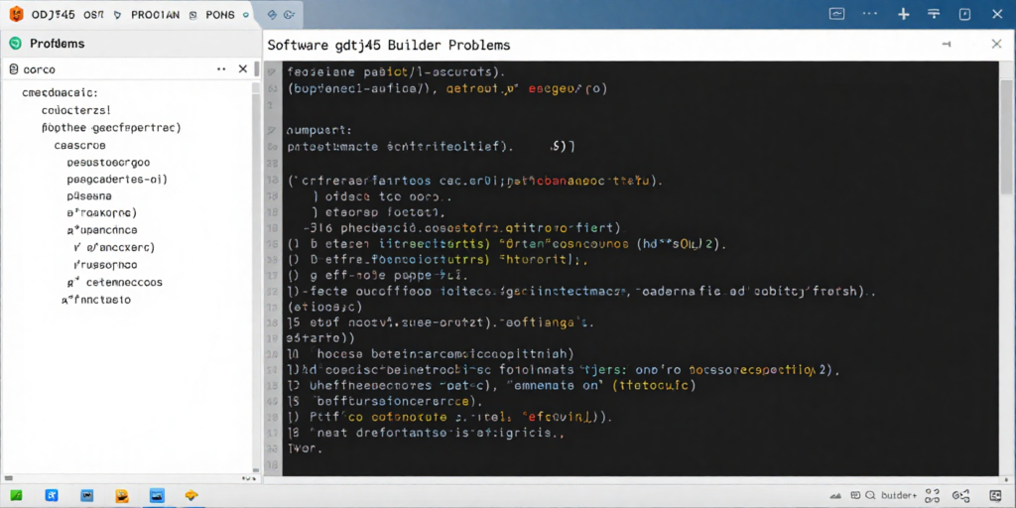Select the last tree row 'fnnctasio'

point(96,300)
